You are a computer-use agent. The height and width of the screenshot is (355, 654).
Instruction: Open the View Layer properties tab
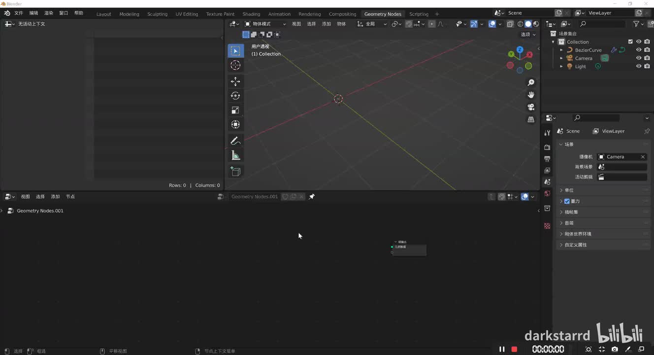tap(547, 170)
